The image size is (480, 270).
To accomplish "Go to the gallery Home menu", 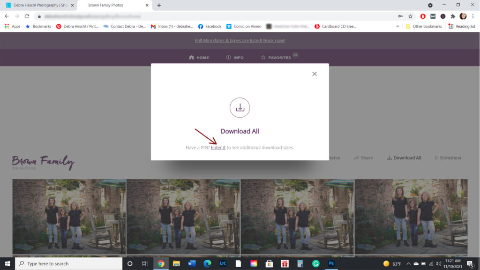I will point(199,58).
